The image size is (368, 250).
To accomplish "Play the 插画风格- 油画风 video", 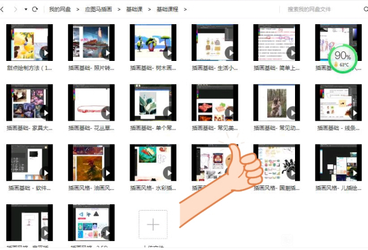I will click(x=91, y=162).
